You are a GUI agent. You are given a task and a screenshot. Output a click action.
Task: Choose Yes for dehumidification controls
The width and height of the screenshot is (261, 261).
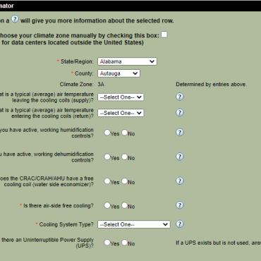pyautogui.click(x=107, y=157)
